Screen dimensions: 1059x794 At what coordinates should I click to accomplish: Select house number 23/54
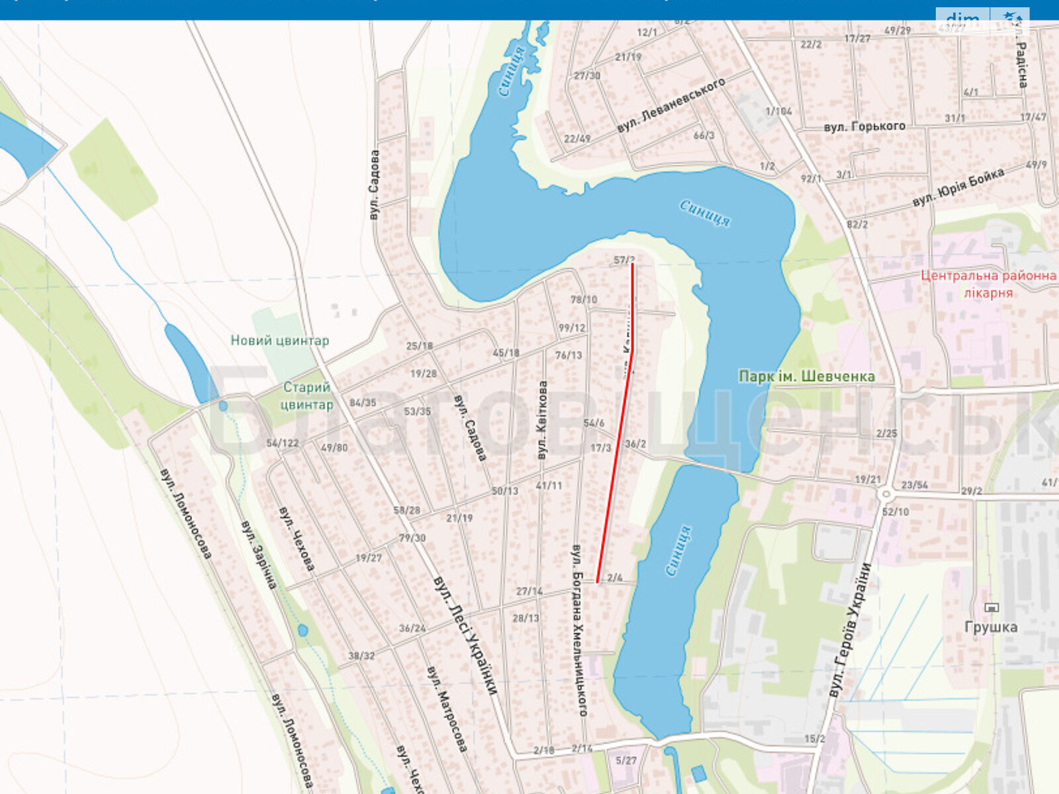pyautogui.click(x=915, y=485)
